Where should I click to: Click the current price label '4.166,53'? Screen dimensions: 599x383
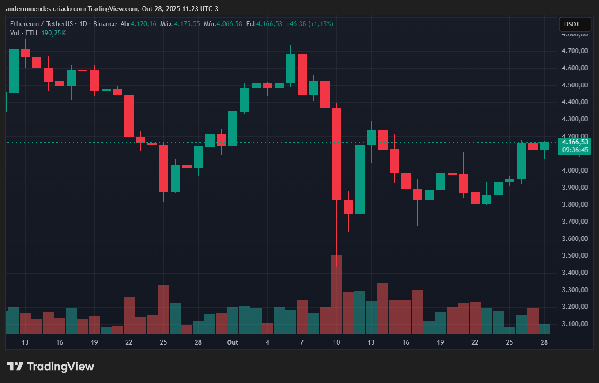(575, 143)
